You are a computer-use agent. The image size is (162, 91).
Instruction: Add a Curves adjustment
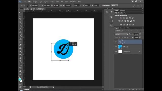click(127, 18)
